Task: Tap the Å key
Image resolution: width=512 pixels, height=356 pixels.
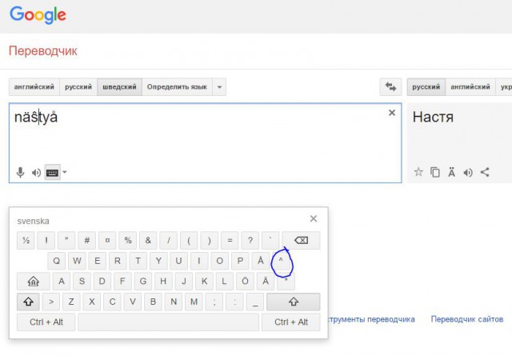Action: coord(260,261)
